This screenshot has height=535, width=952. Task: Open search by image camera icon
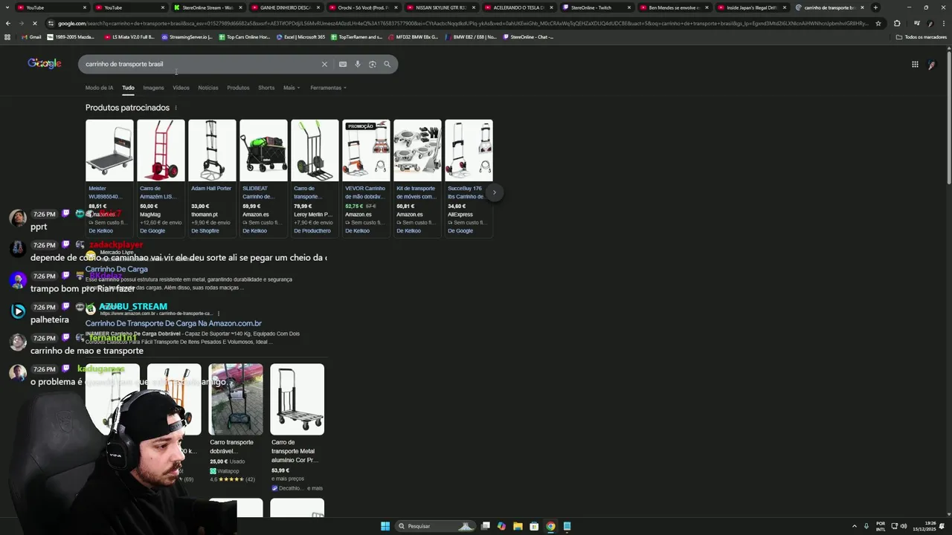point(373,64)
